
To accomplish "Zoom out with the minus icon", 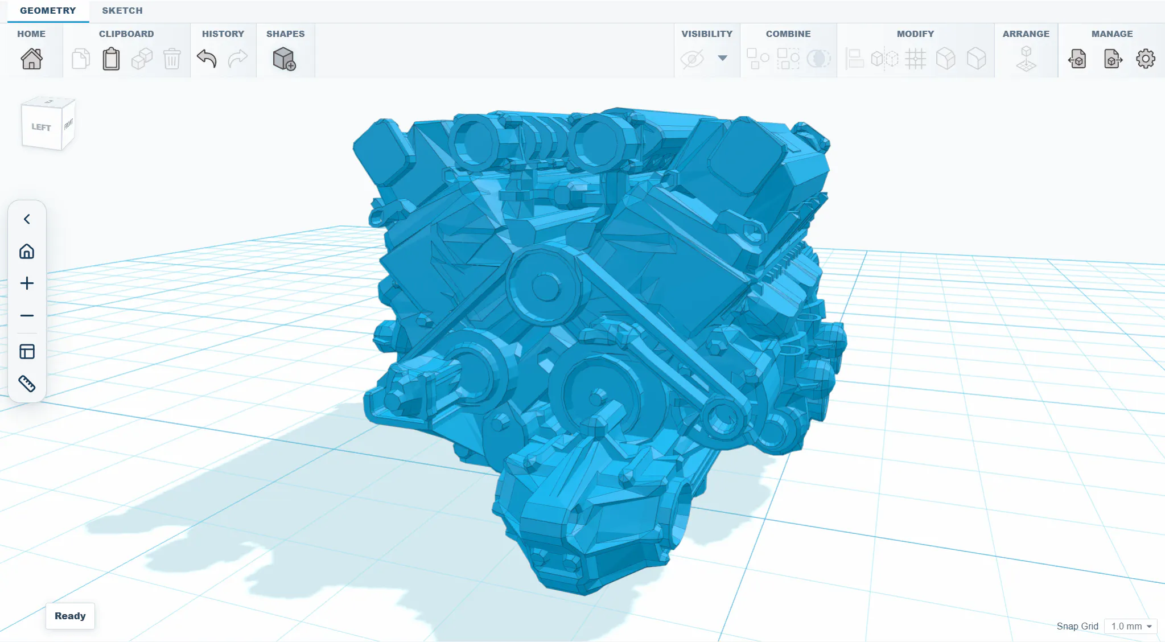I will coord(27,315).
